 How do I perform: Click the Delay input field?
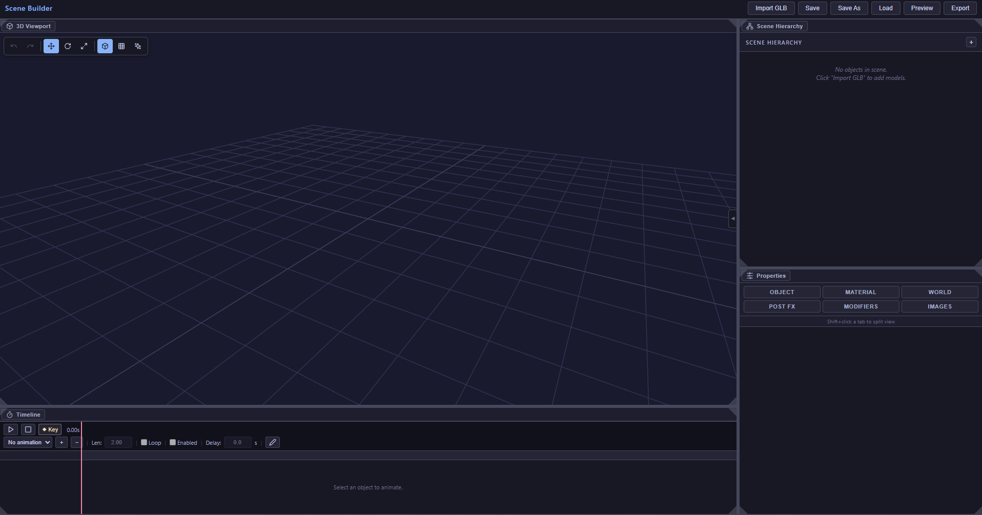click(x=238, y=442)
